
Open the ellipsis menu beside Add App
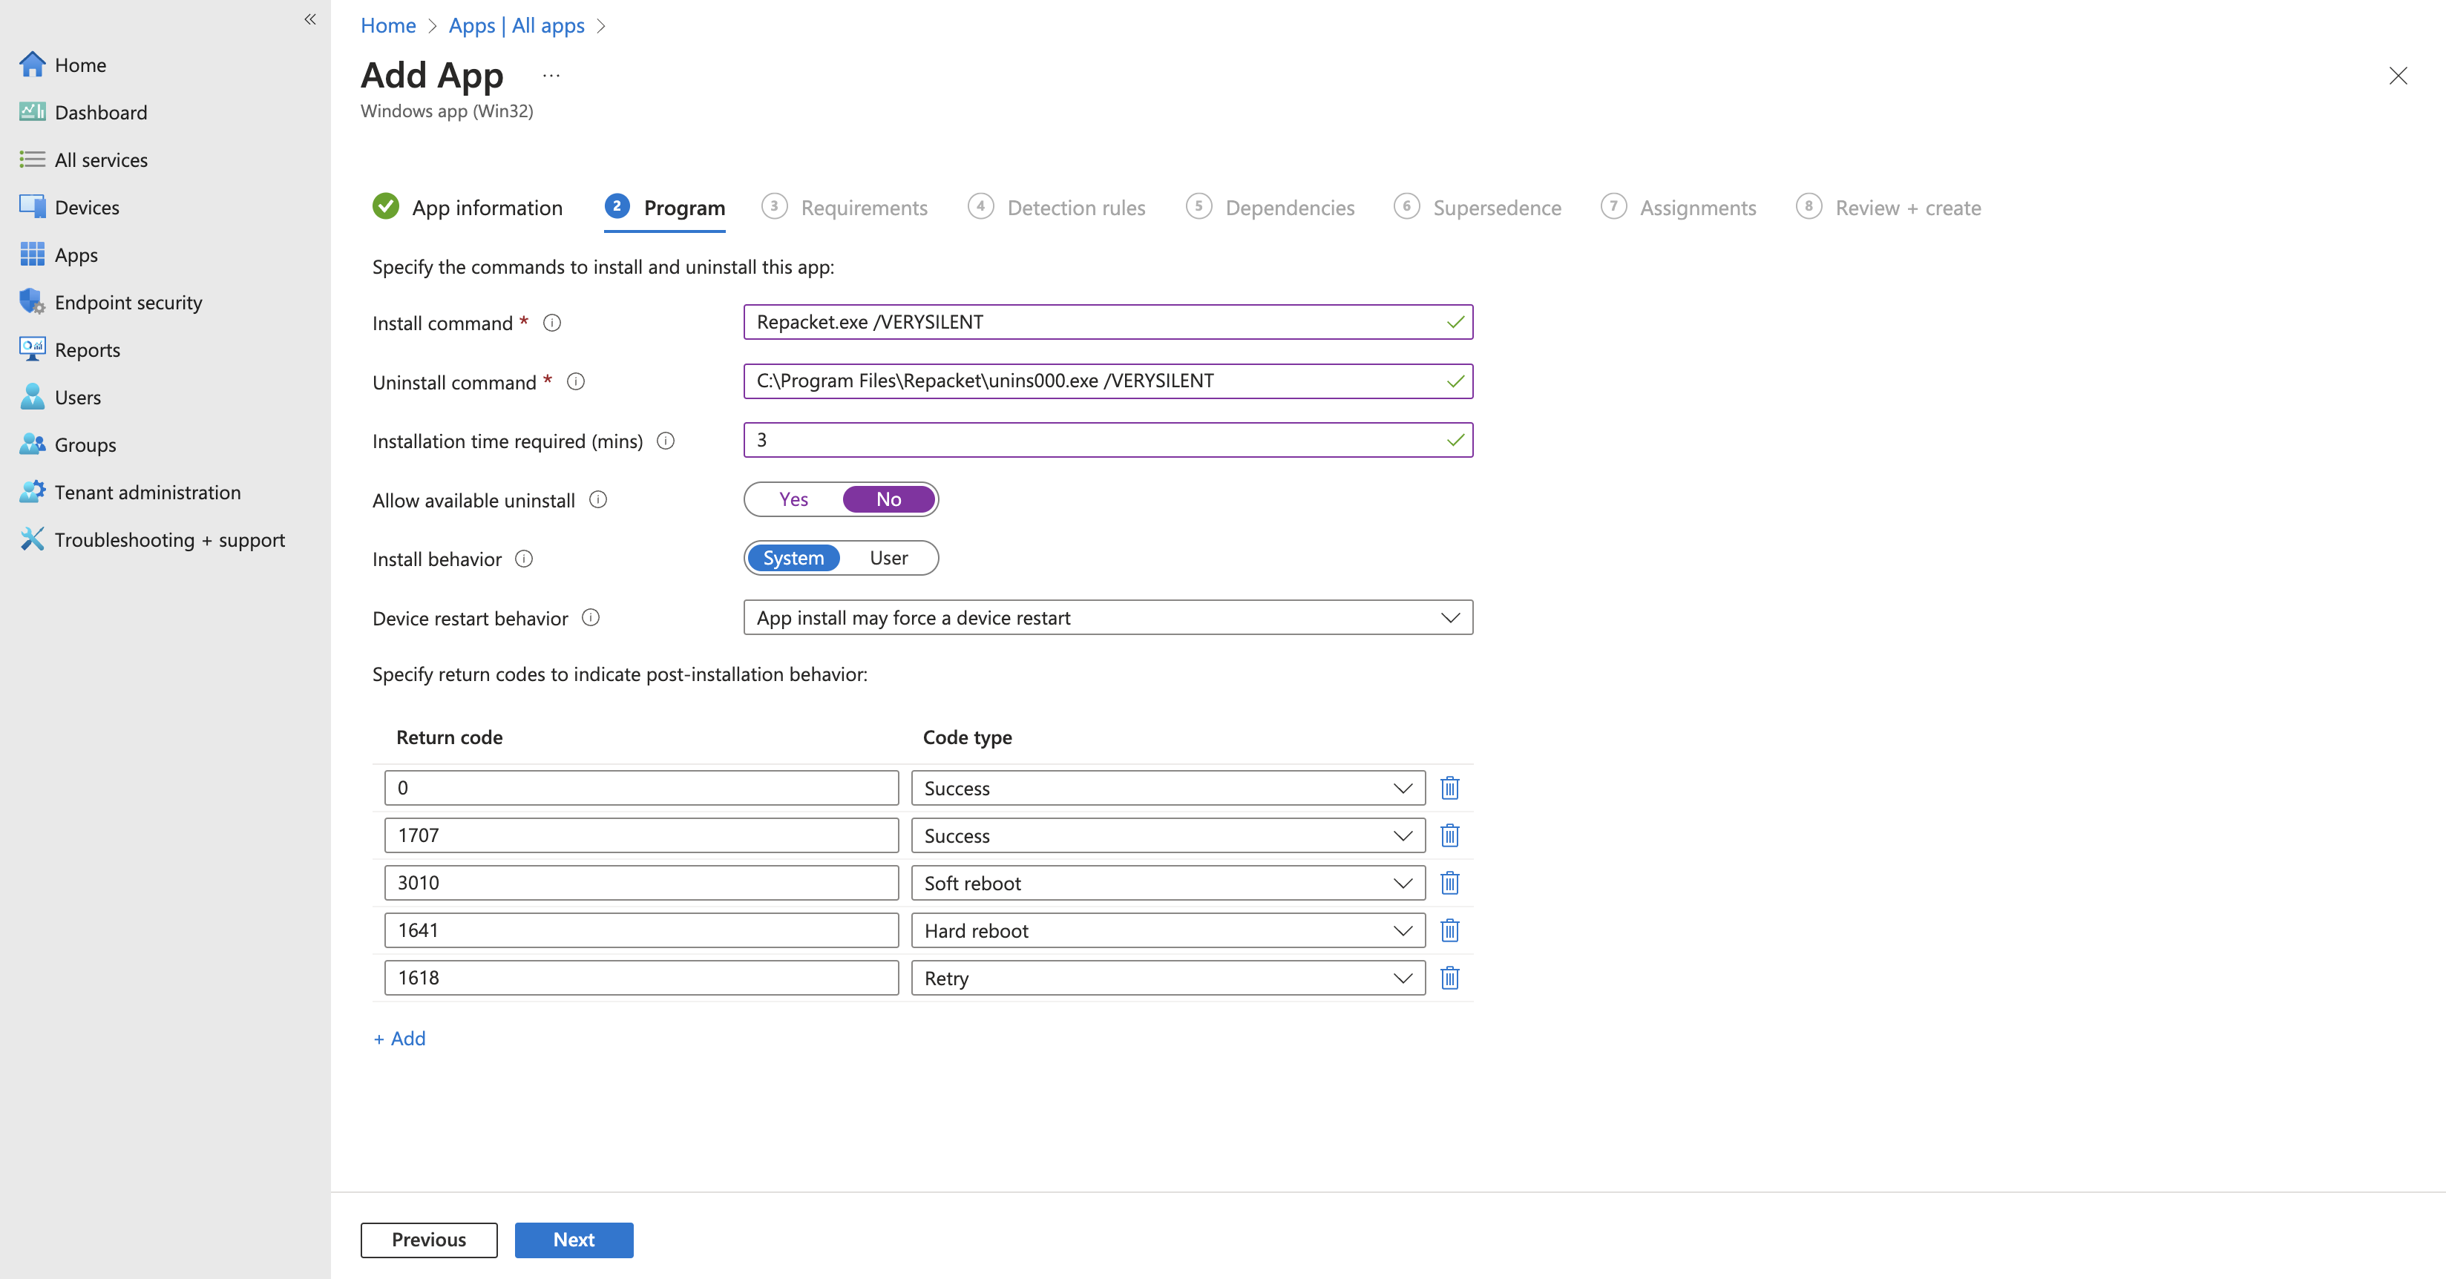551,76
